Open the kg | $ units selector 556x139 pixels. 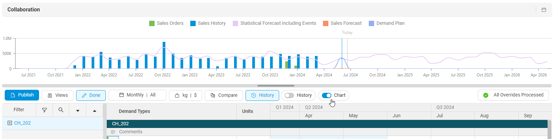click(x=186, y=95)
